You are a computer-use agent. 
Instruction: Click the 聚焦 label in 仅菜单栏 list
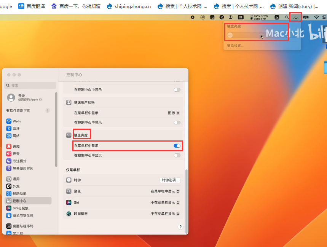(x=77, y=191)
